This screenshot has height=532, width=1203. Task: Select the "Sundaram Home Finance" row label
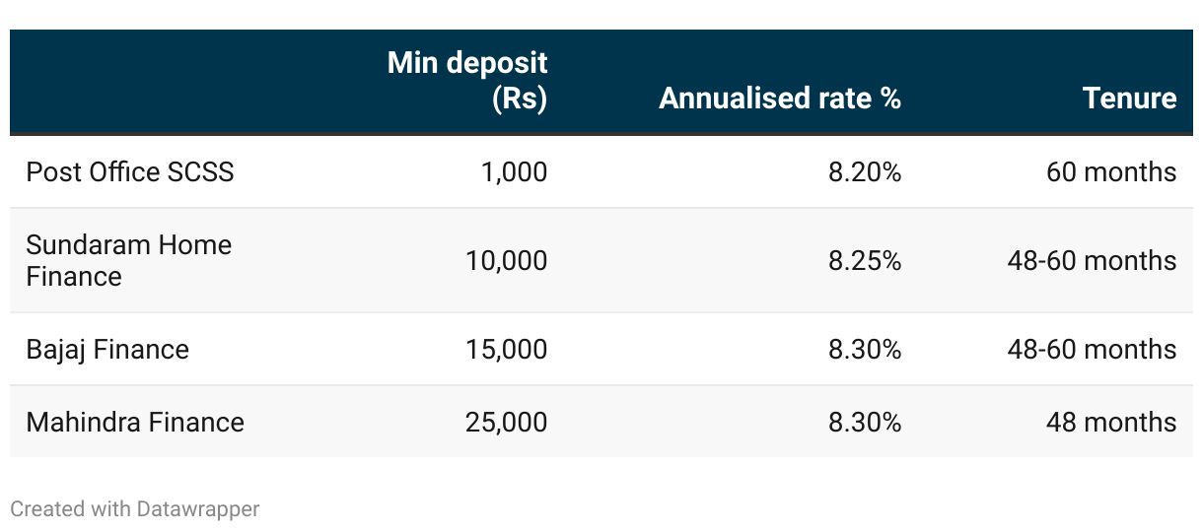tap(129, 260)
